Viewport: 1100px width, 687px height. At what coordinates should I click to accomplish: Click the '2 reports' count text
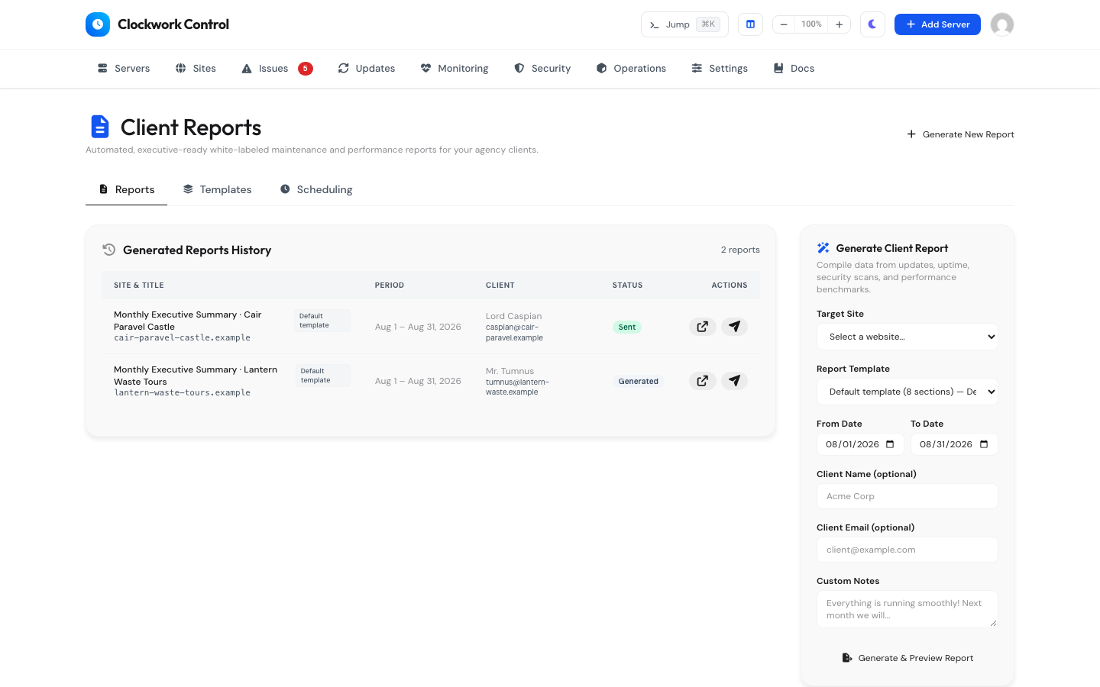point(740,250)
